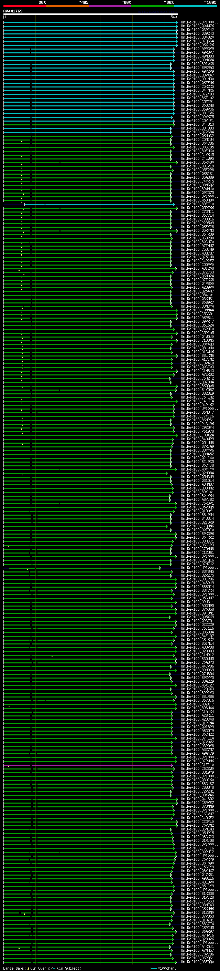
Task: Select hit label UniRef100_B8CZT4
Action: click(x=197, y=924)
